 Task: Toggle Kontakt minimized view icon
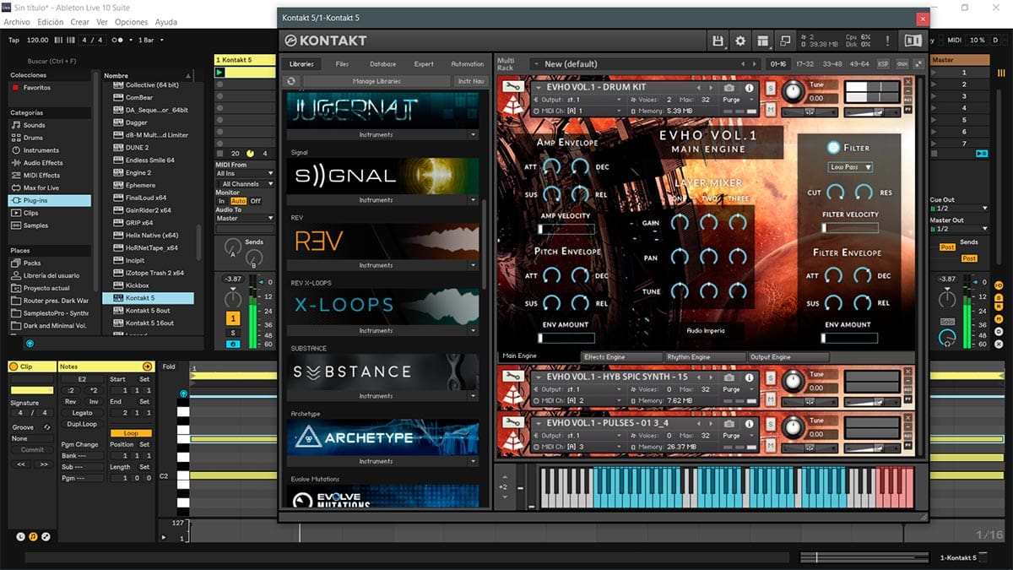(x=785, y=41)
